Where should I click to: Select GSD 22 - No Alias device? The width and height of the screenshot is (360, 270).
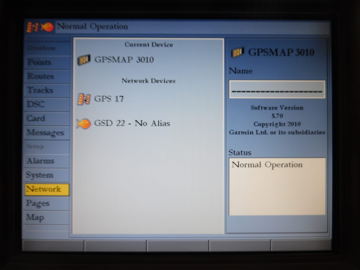tap(123, 123)
